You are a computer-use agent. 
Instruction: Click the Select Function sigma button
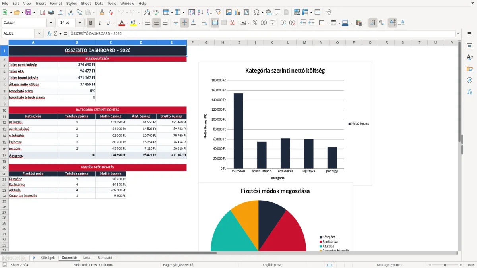(x=55, y=33)
